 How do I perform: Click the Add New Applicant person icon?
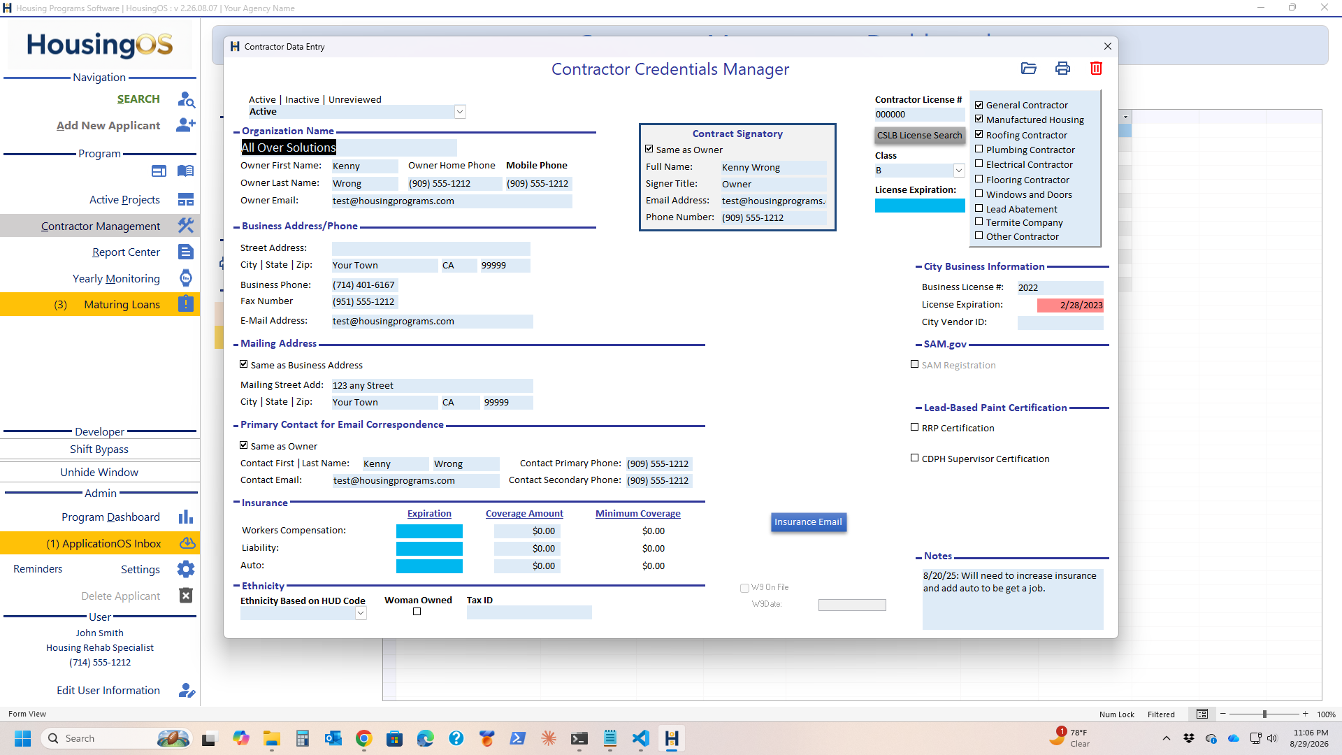(x=186, y=125)
